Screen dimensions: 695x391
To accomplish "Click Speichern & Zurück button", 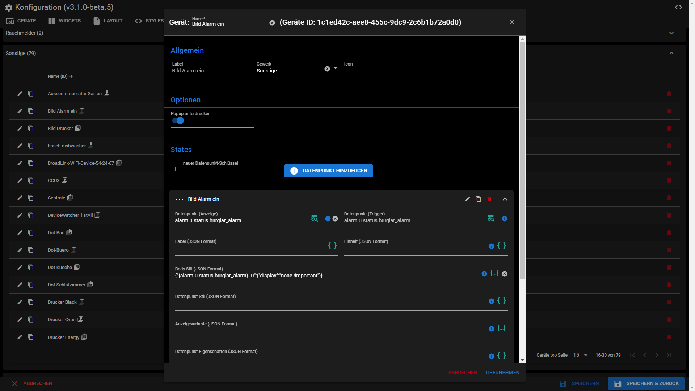I will click(646, 383).
